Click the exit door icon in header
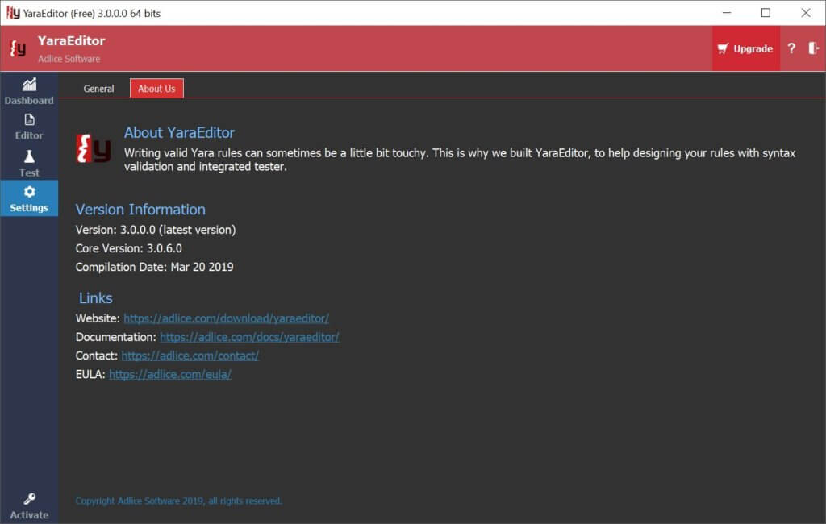The image size is (826, 524). coord(813,48)
